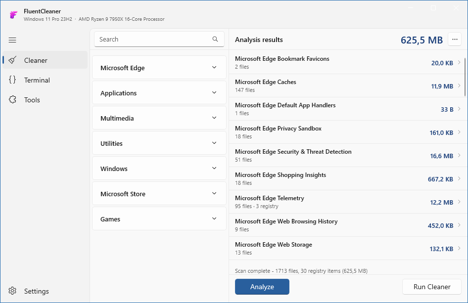468x303 pixels.
Task: Select Microsoft Edge Bookmark Favicons text
Action: pyautogui.click(x=282, y=59)
